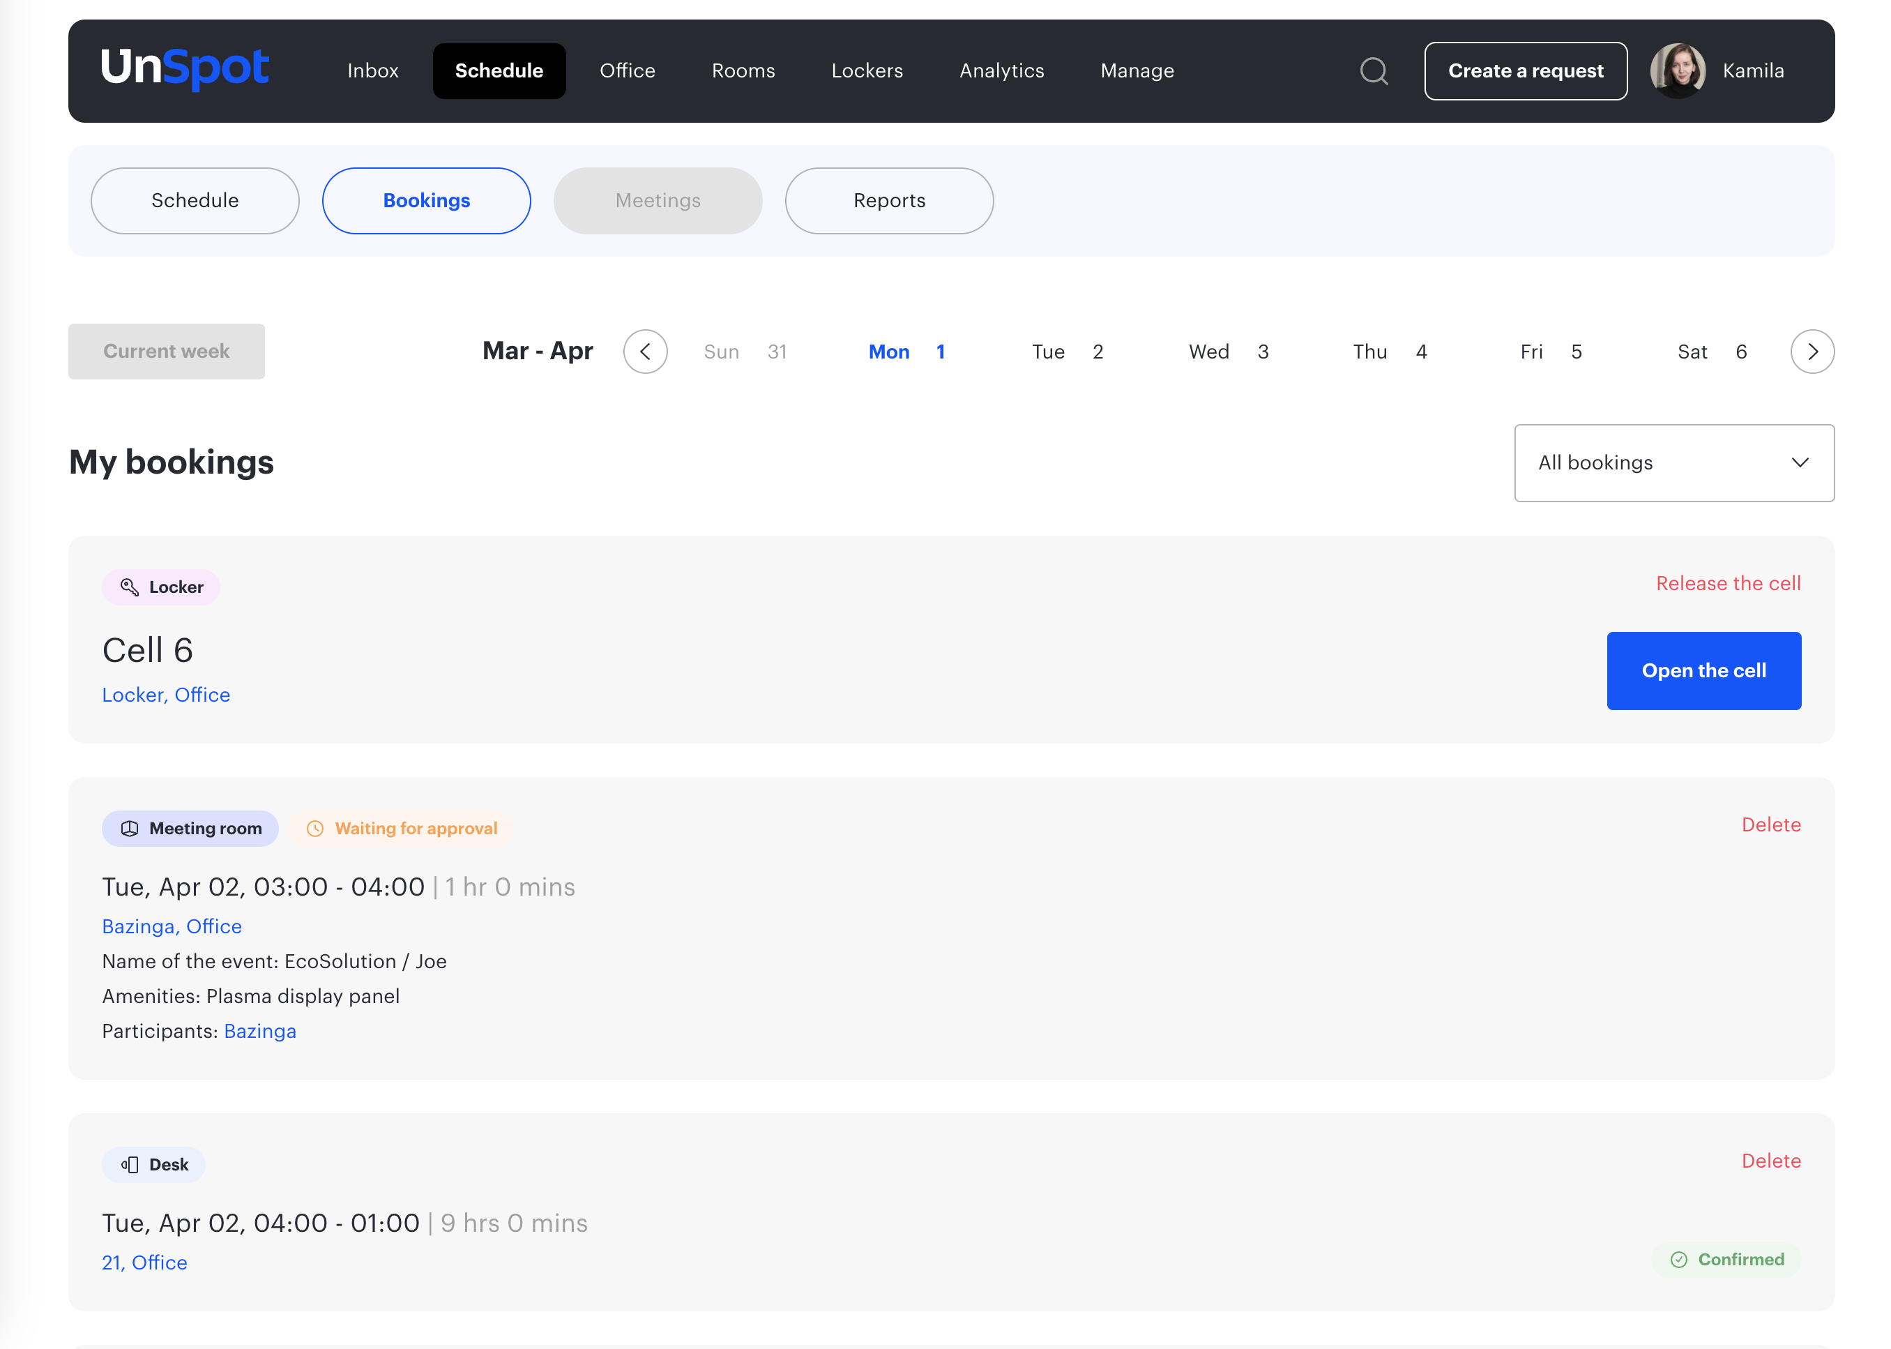Click 'Amenities: Plasma display panel' text
The image size is (1891, 1349).
pos(251,996)
